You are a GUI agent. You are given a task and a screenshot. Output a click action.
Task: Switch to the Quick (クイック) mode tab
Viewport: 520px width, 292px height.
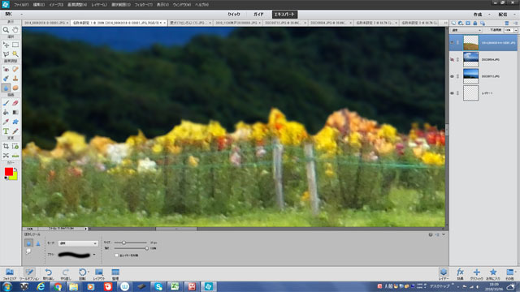point(234,15)
